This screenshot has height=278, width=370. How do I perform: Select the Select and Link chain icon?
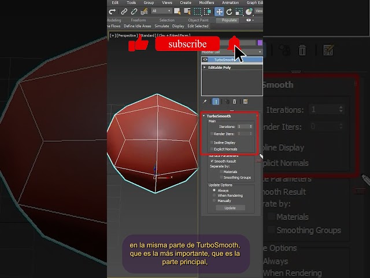[x=124, y=12]
